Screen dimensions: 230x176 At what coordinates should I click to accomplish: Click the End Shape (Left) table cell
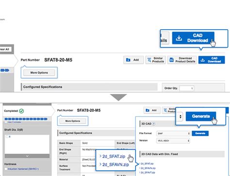pos(126,143)
